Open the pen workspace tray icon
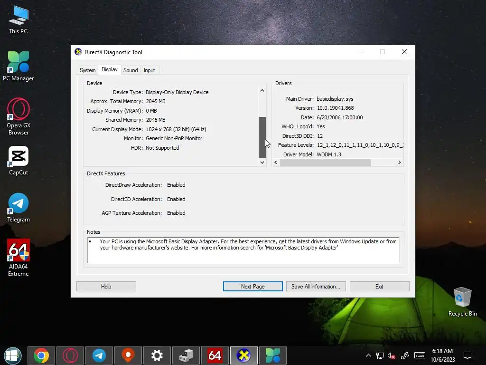 tap(404, 355)
